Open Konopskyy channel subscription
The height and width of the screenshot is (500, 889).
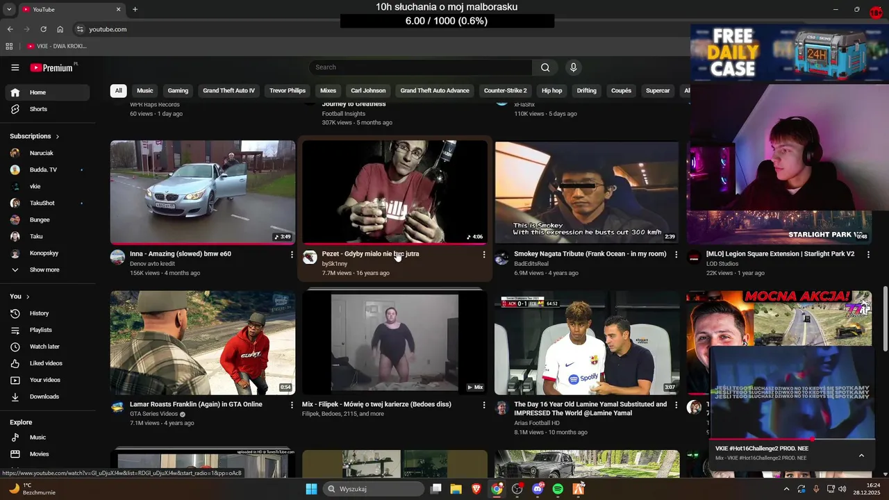[47, 253]
